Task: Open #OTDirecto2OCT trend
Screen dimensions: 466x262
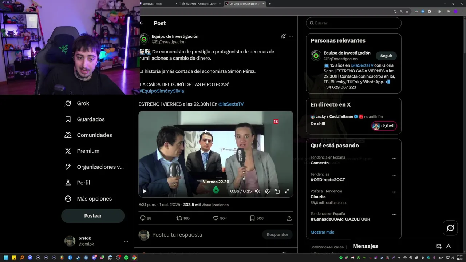Action: pyautogui.click(x=328, y=180)
